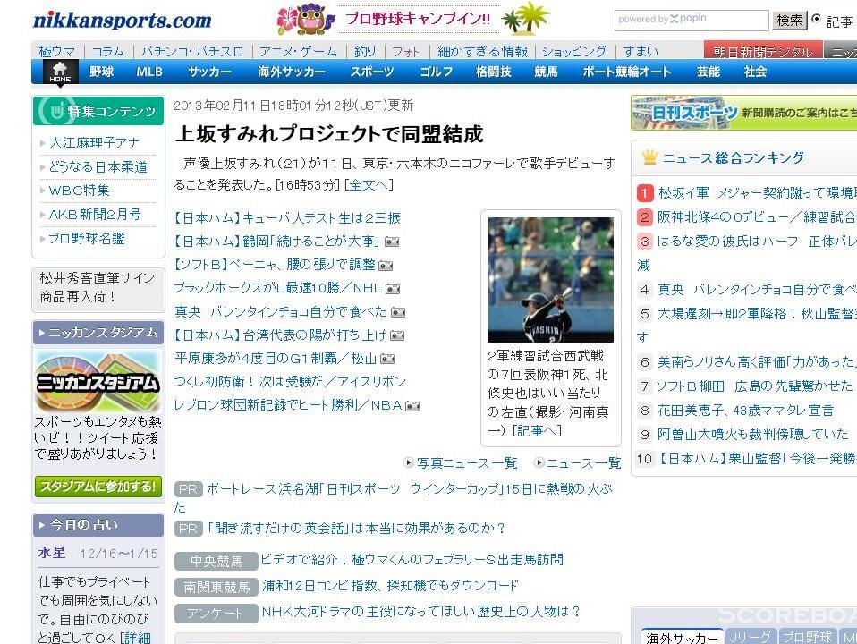The height and width of the screenshot is (644, 857).
Task: Open ranking item 花田美恵子、43歳ママタレ宣言
Action: (x=746, y=410)
